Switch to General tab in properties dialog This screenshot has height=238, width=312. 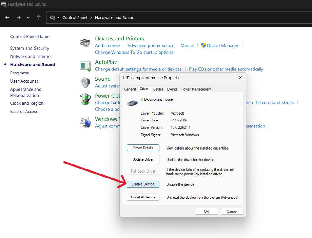130,89
